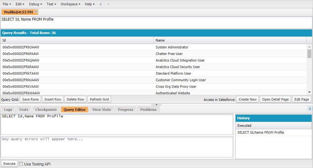Close the Profile@4:53 PM tab
Viewport: 313px width, 168px height.
[x=36, y=12]
